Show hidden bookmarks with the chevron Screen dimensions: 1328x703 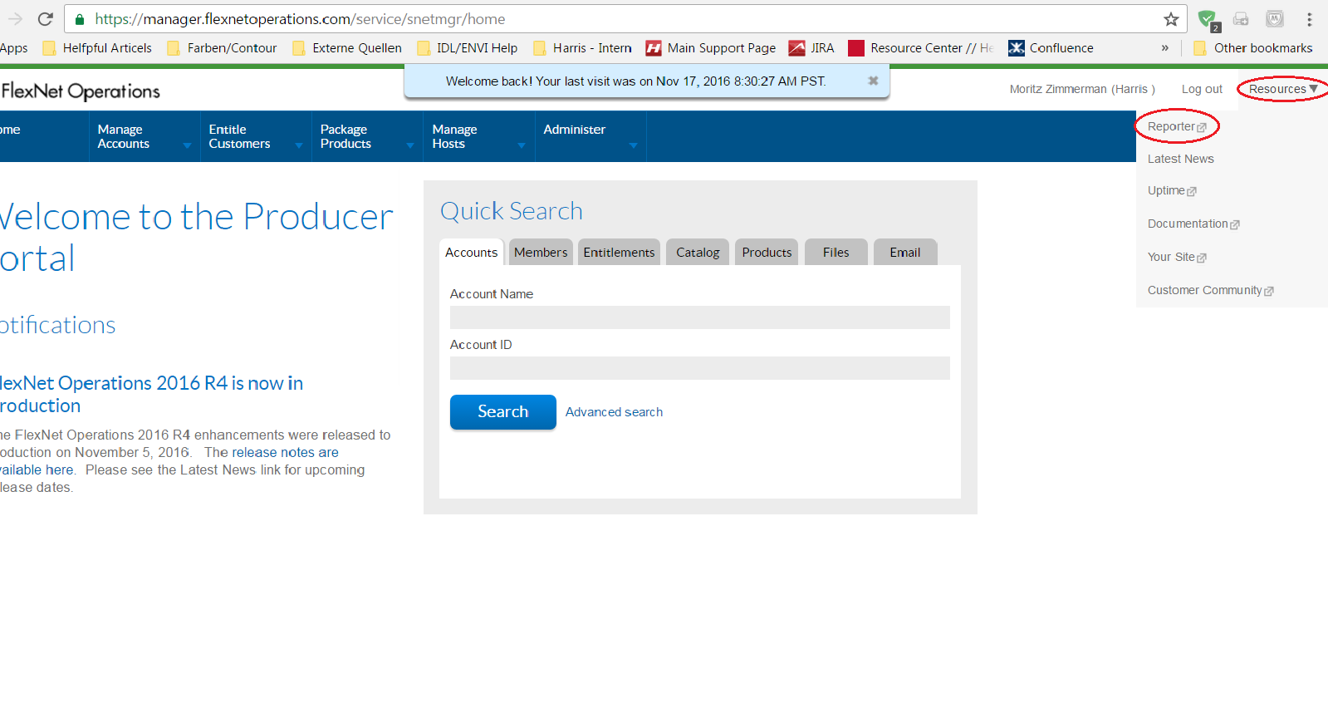coord(1164,48)
